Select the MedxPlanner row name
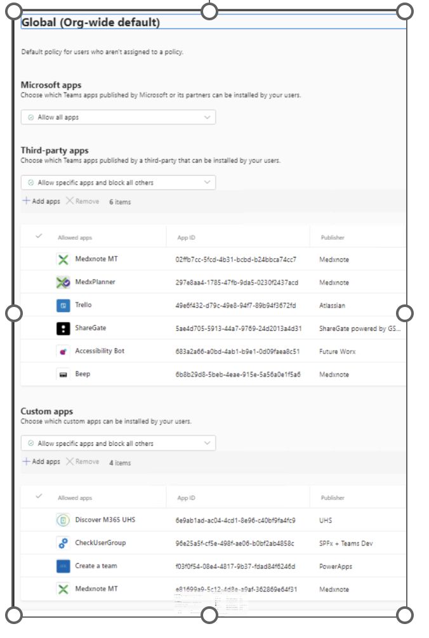The image size is (429, 638). pyautogui.click(x=95, y=282)
